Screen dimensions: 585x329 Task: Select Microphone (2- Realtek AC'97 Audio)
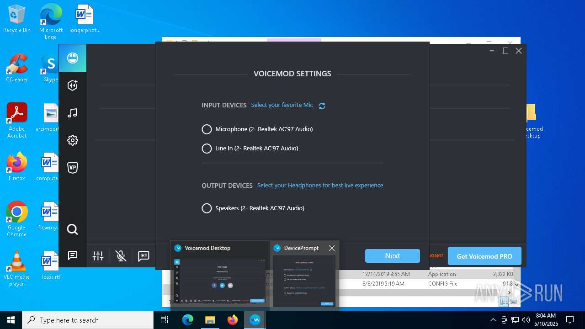point(257,129)
